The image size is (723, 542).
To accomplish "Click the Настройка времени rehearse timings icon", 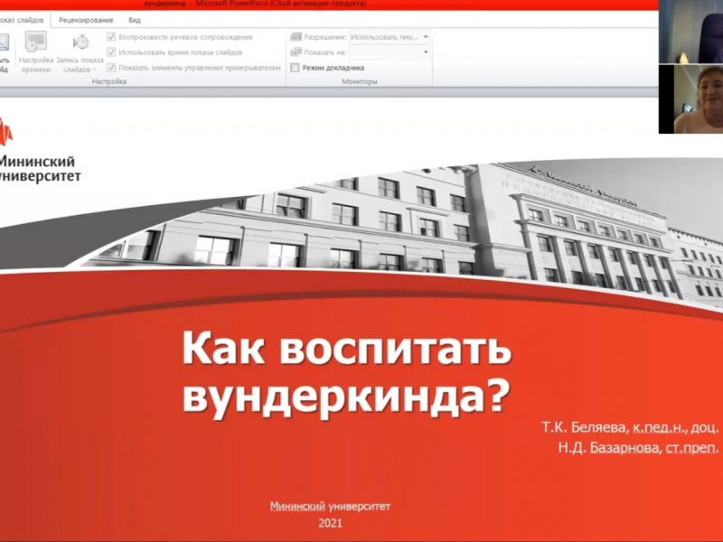I will pyautogui.click(x=36, y=42).
